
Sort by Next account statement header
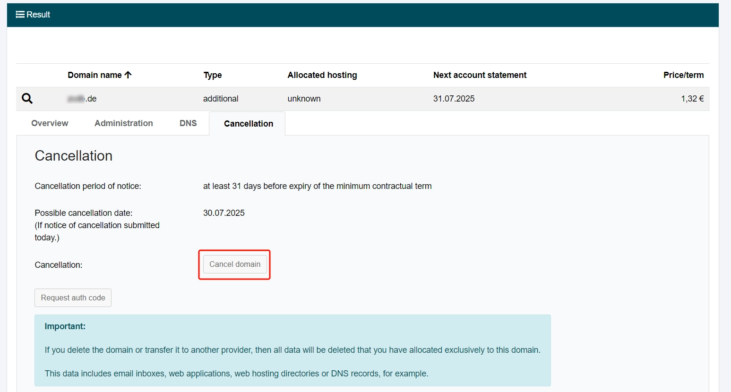(480, 75)
